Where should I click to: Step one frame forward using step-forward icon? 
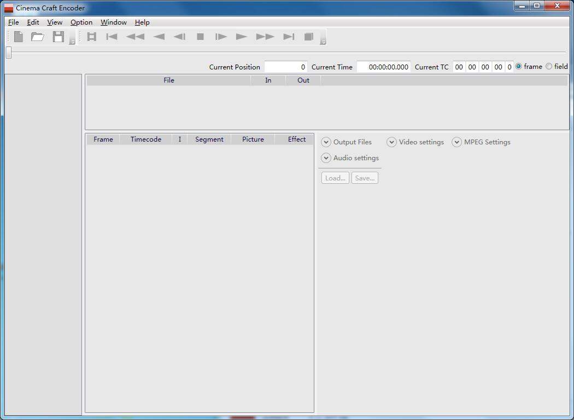tap(221, 37)
